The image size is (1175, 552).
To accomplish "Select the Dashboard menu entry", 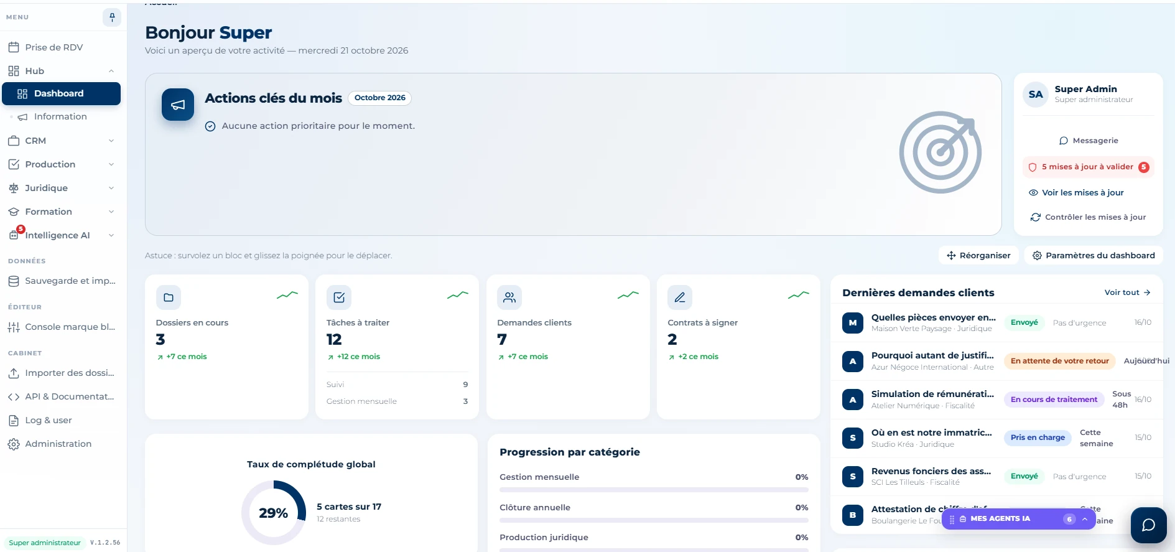I will click(61, 93).
